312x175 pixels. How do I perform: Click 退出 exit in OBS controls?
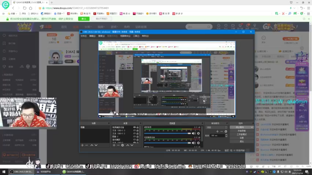pos(242,142)
